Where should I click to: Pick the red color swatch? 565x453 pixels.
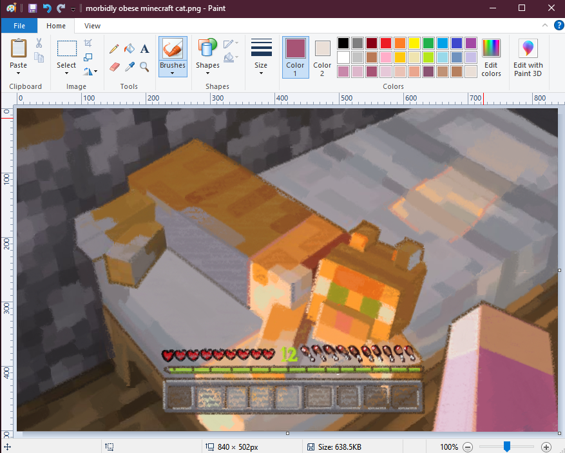(386, 43)
